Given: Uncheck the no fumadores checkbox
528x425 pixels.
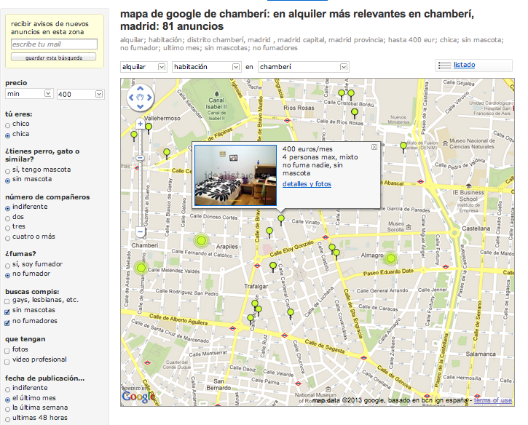Looking at the screenshot, I should coord(7,322).
